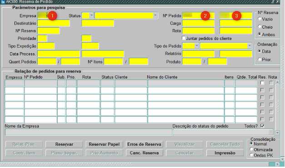Click the Relat. Plan. button
Viewport: 285px width, 168px height.
pyautogui.click(x=24, y=144)
